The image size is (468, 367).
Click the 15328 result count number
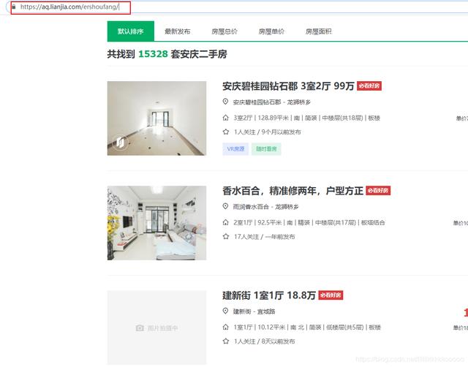[x=153, y=54]
